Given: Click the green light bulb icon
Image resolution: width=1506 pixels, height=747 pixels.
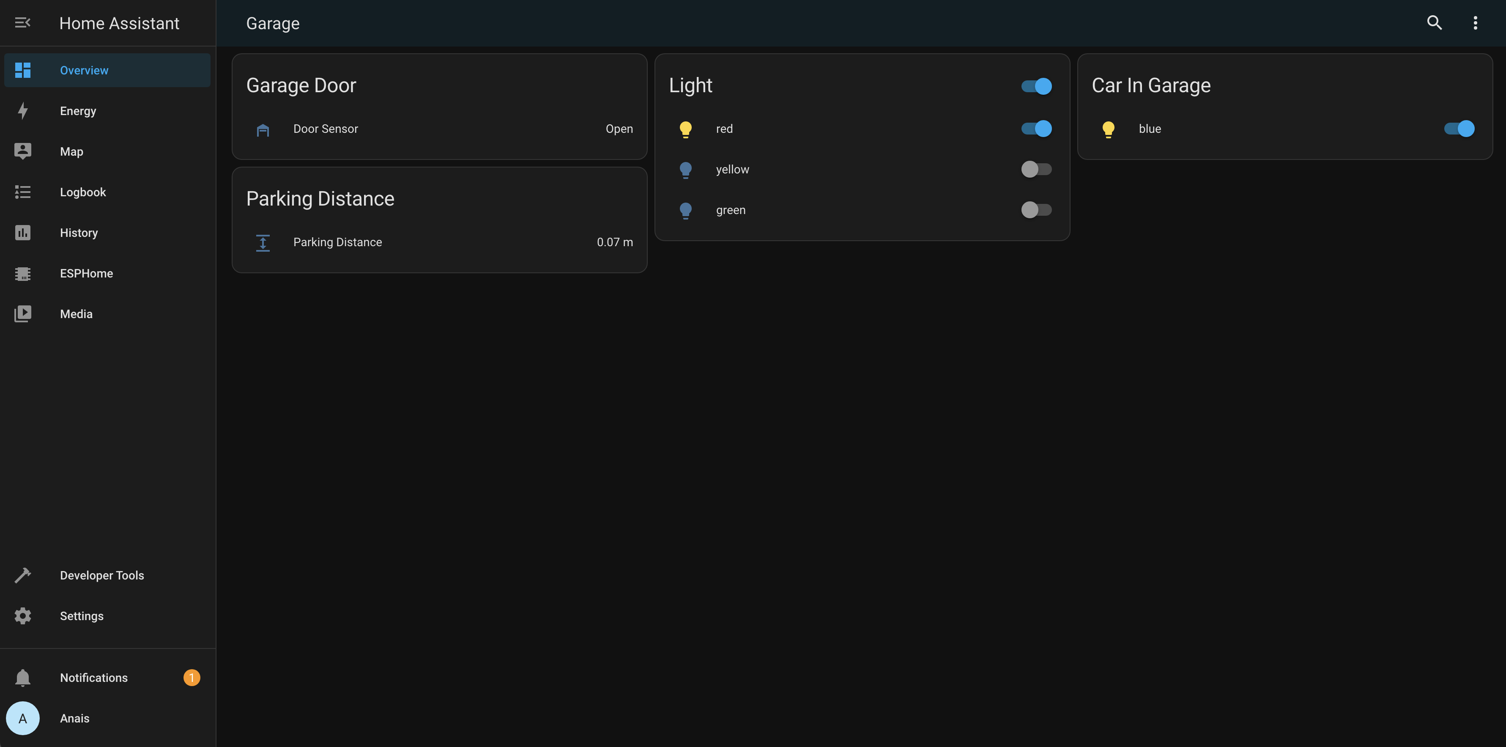Looking at the screenshot, I should (685, 210).
